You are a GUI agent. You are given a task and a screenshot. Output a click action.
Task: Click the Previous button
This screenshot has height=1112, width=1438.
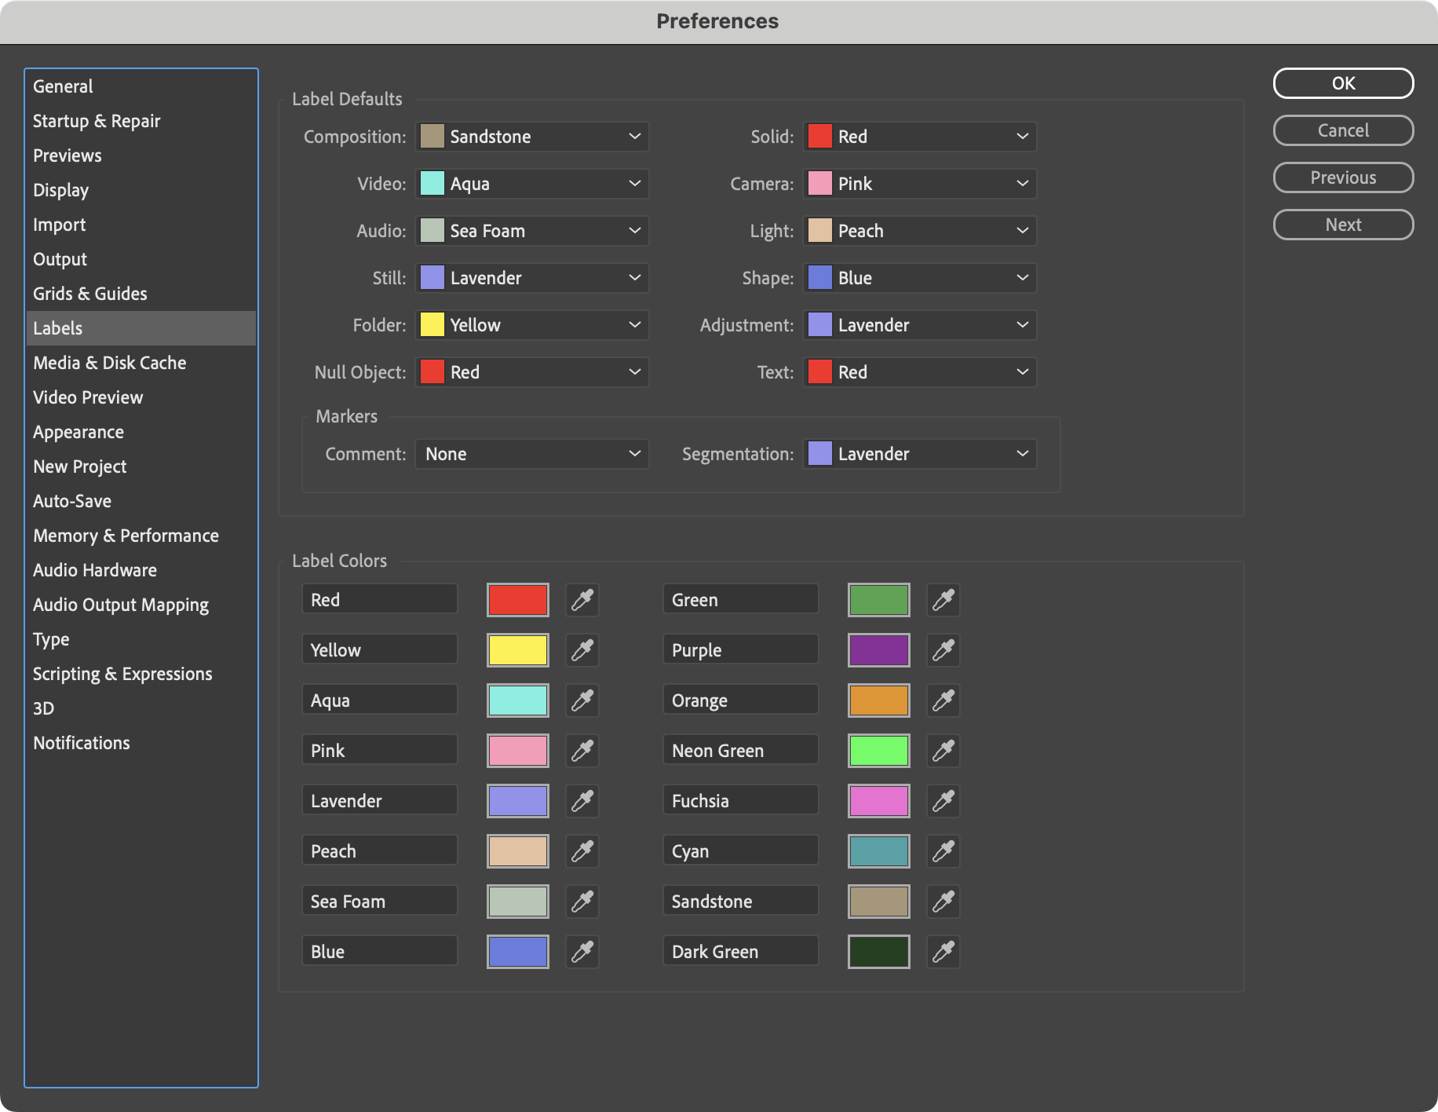[1342, 177]
